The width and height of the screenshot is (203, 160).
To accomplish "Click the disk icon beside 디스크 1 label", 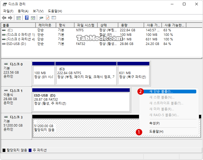I will point(6,90).
